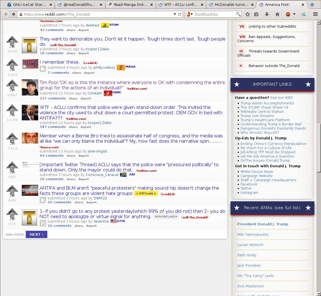Image resolution: width=321 pixels, height=296 pixels.
Task: Toggle the media expando on the ANTIFA and BLM post
Action: pyautogui.click(x=43, y=200)
